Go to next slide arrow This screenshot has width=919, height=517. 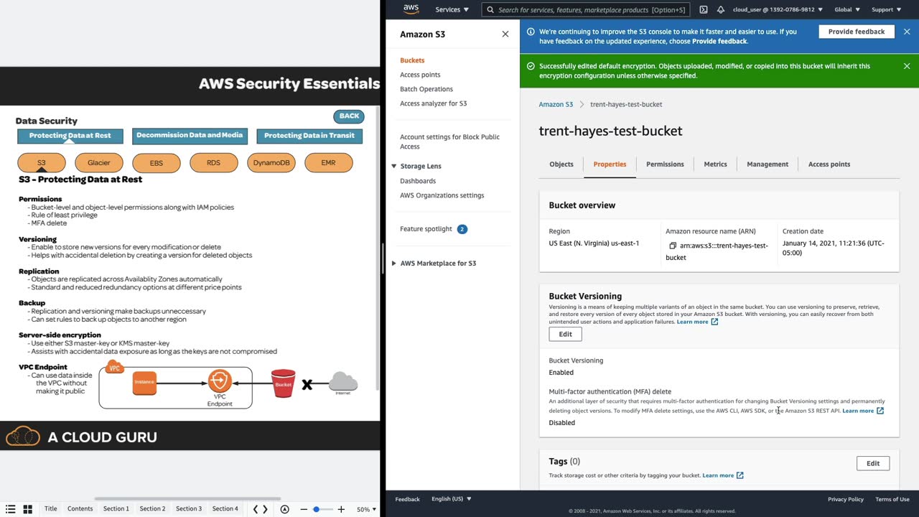click(x=265, y=509)
